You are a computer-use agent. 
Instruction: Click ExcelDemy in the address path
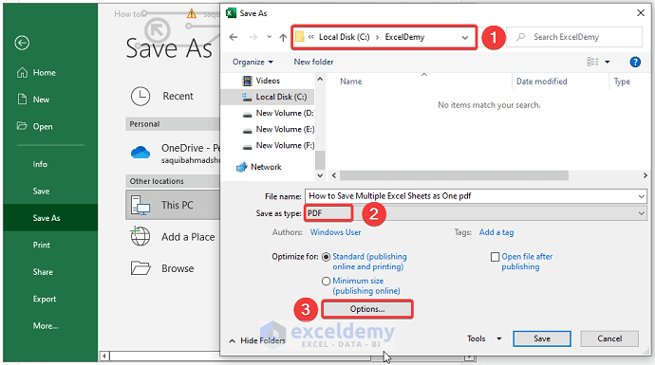404,37
